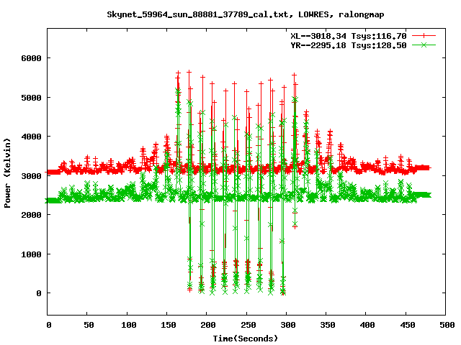Click the 150 x-axis tick label
The height and width of the screenshot is (345, 461).
169,325
